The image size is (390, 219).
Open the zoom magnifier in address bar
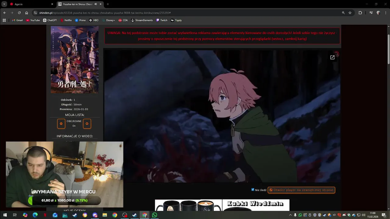343,13
